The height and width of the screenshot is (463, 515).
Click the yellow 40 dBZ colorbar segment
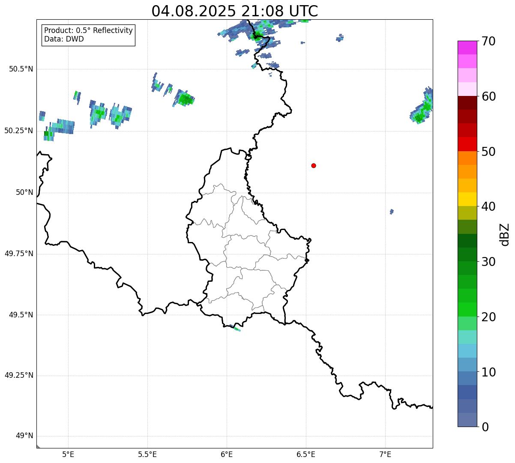pos(467,199)
